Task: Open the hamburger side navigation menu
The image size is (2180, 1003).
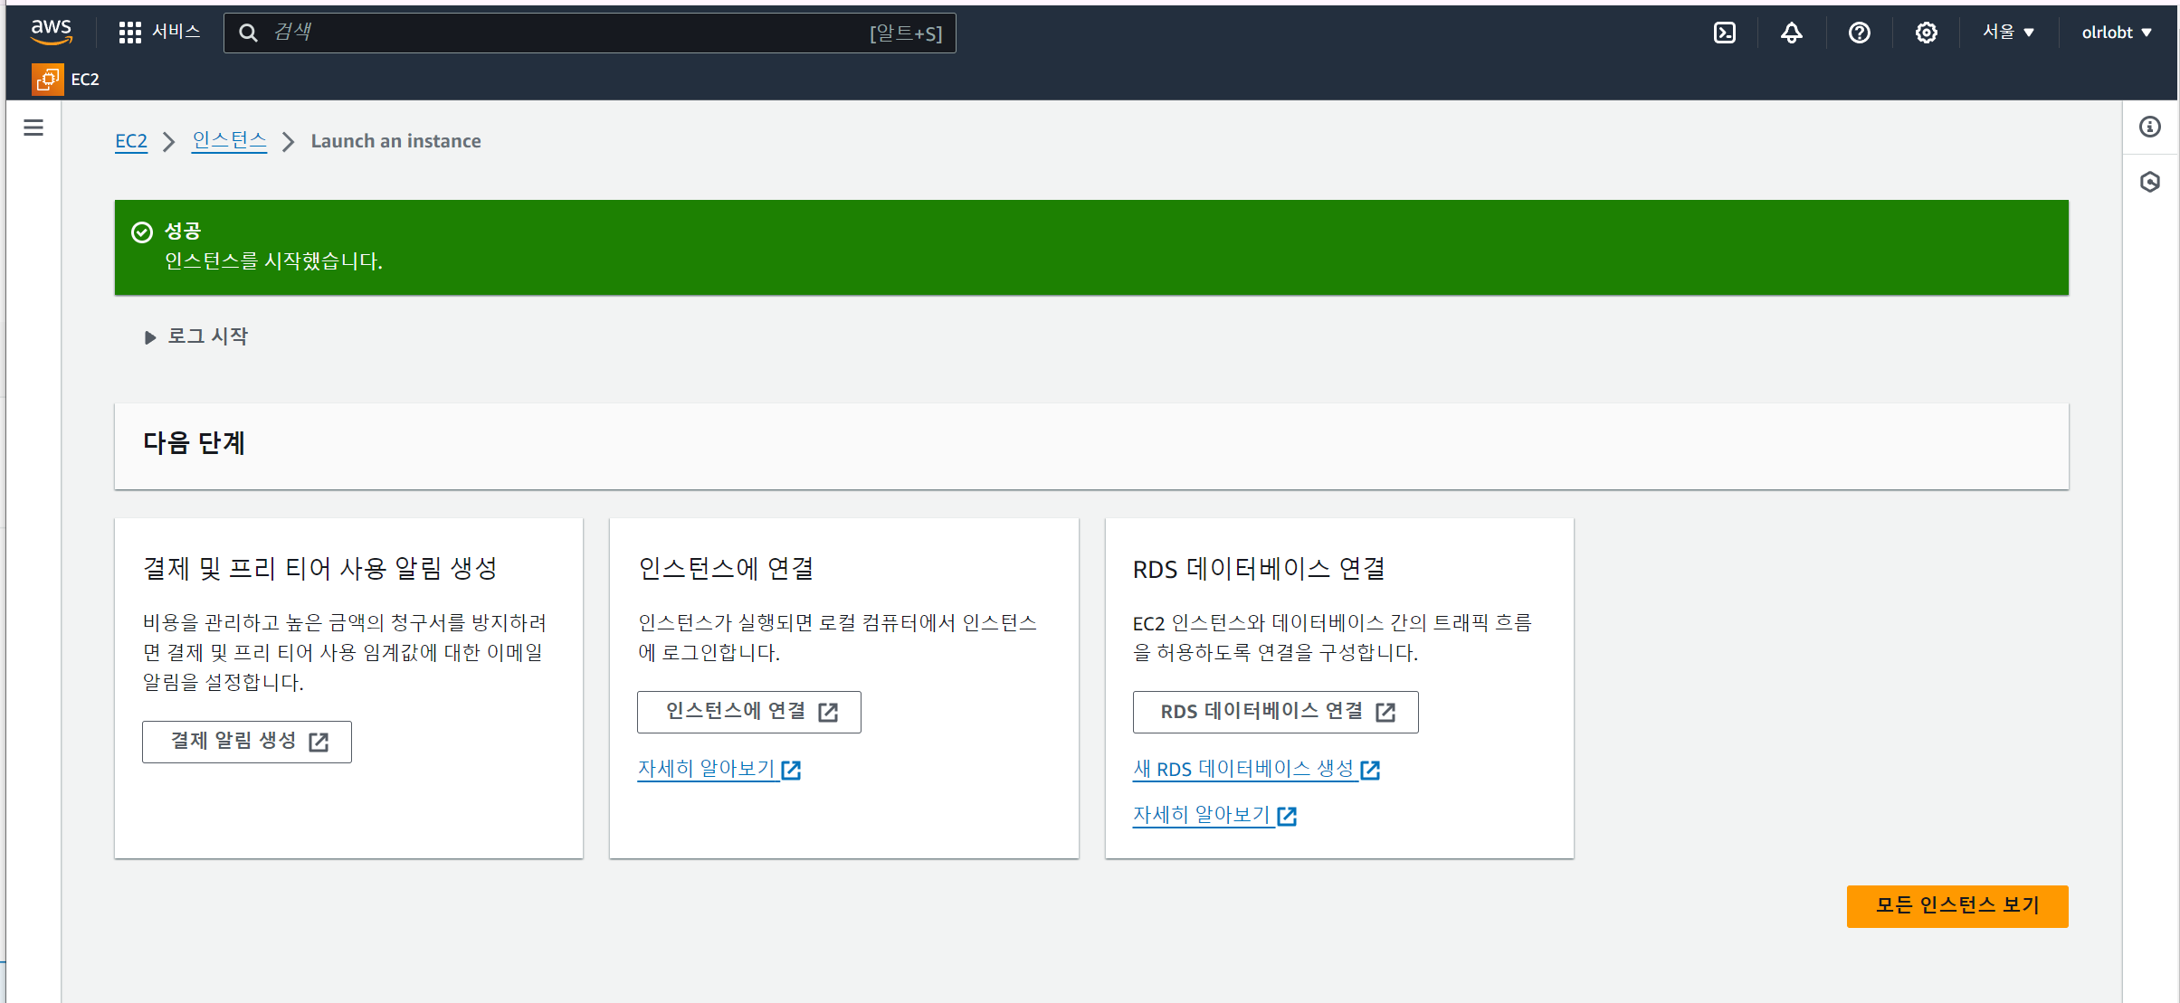Action: [33, 128]
